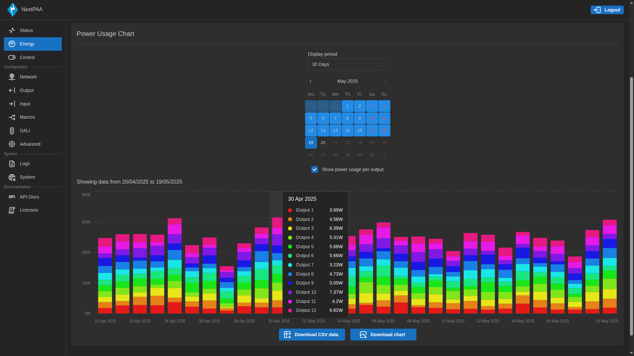
Task: Uncheck Show power usage per output
Action: (x=314, y=169)
